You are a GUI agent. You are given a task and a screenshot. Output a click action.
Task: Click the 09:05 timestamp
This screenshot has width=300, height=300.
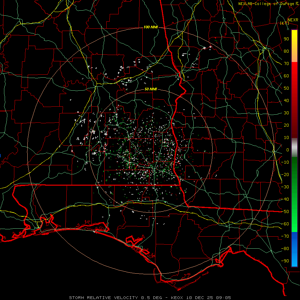click(223, 298)
